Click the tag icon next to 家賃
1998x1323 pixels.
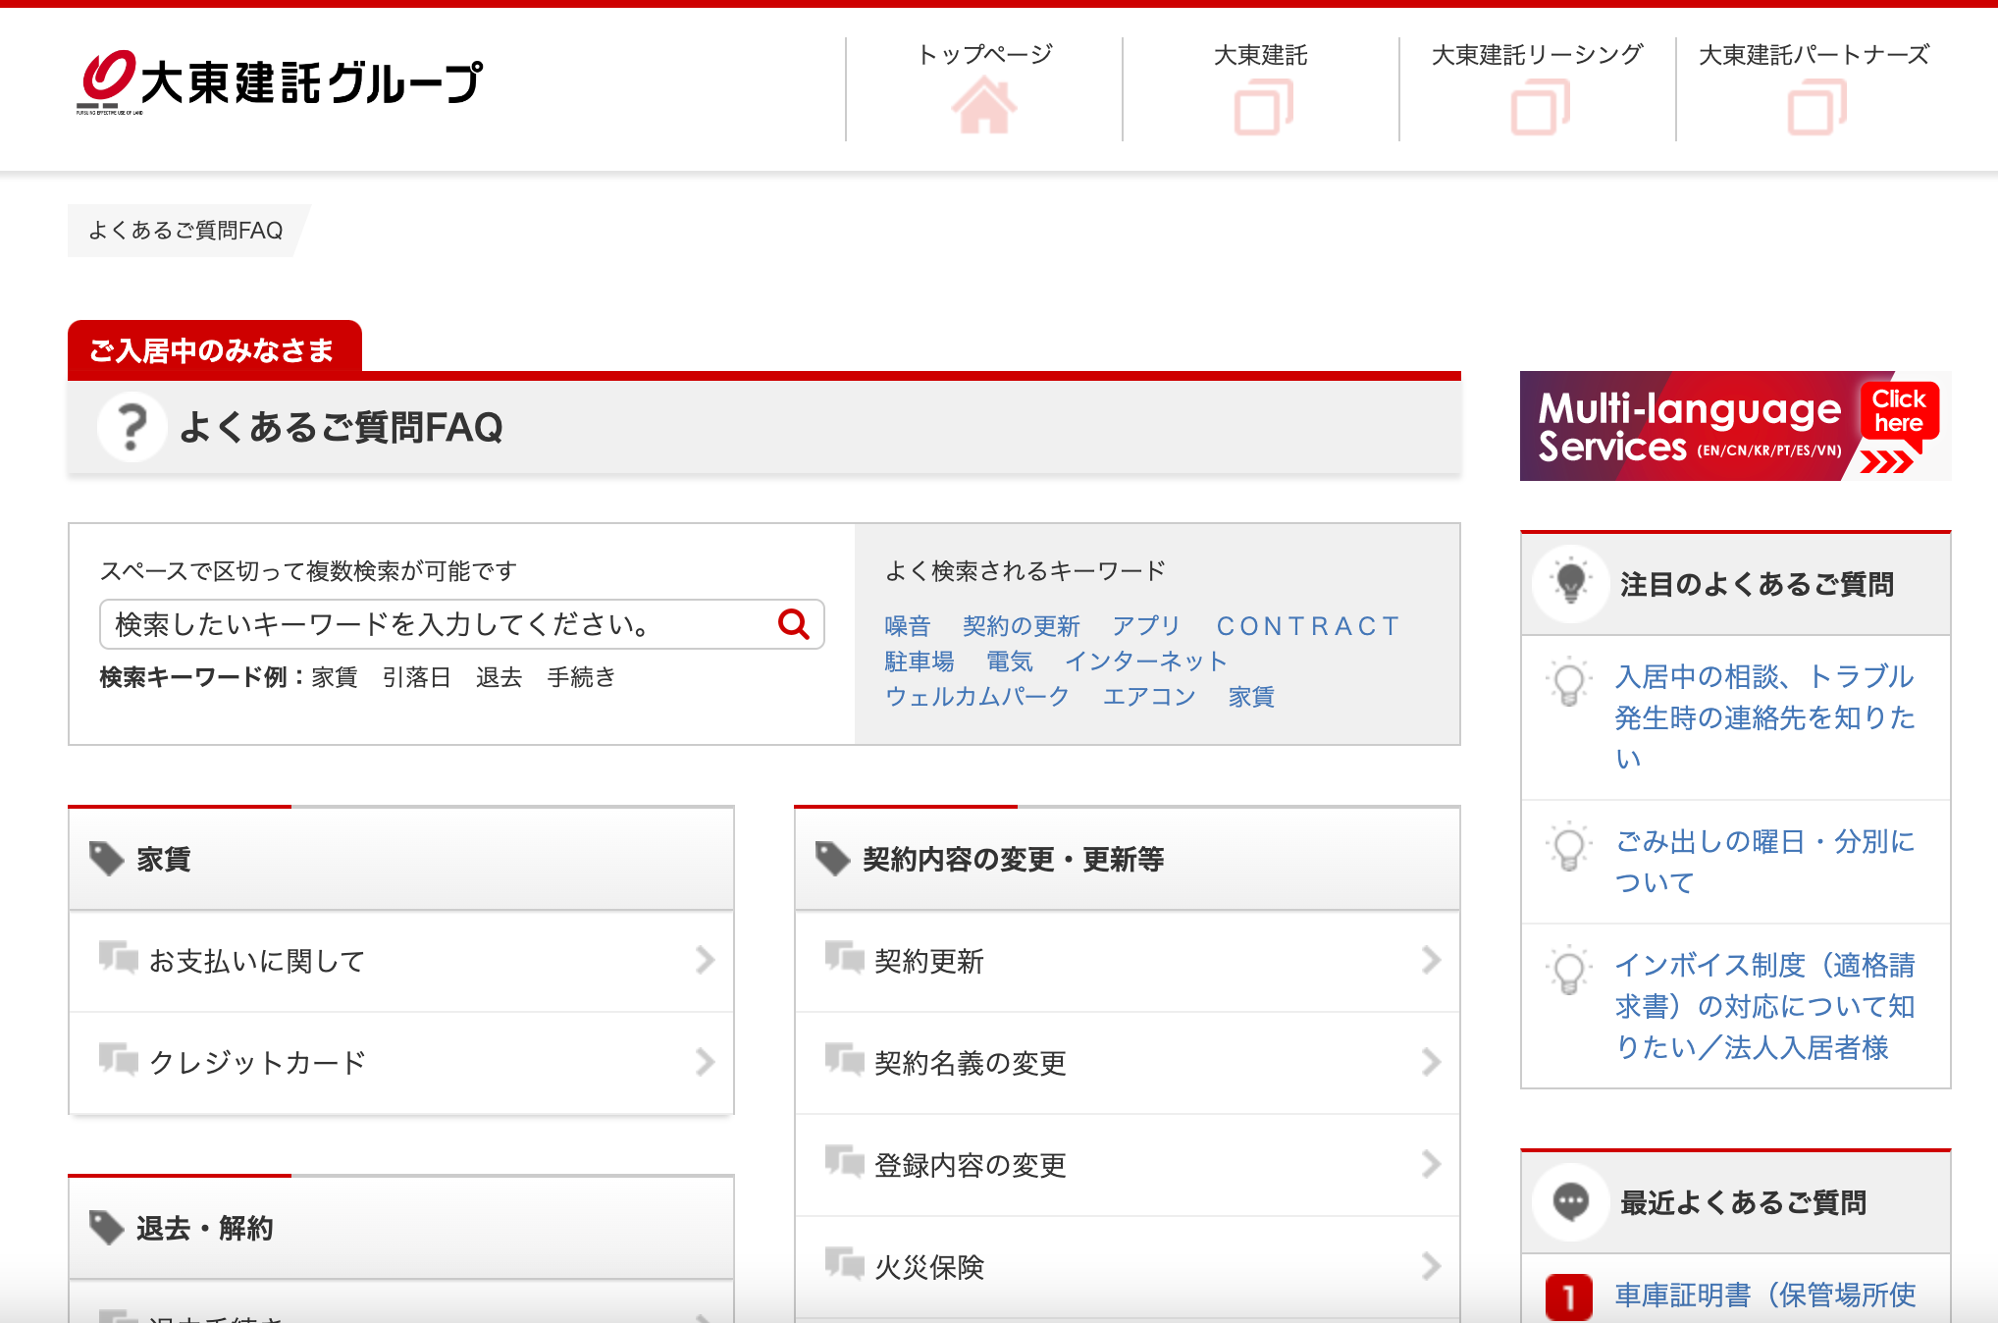106,859
